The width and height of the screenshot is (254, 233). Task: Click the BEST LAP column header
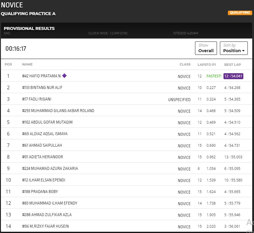click(x=232, y=65)
